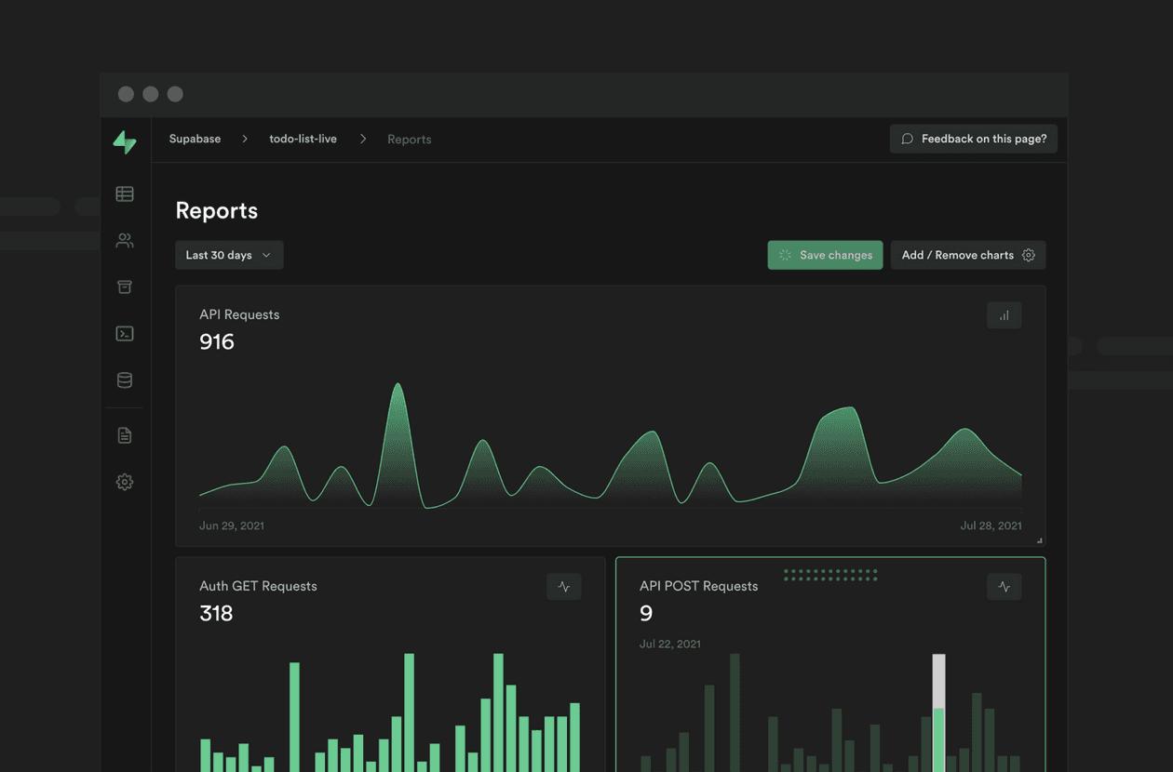Go to Supabase breadcrumb item
Viewport: 1173px width, 772px height.
click(x=195, y=139)
